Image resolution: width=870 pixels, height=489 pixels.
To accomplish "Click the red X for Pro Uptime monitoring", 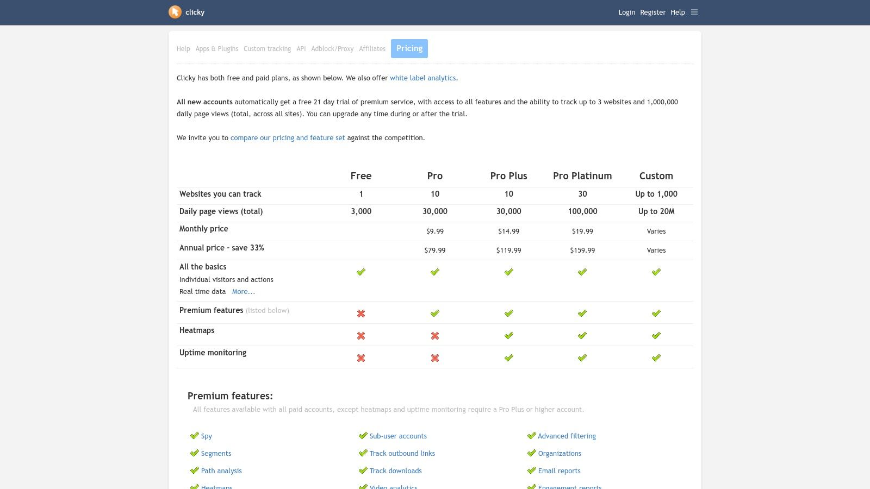I will pos(435,358).
